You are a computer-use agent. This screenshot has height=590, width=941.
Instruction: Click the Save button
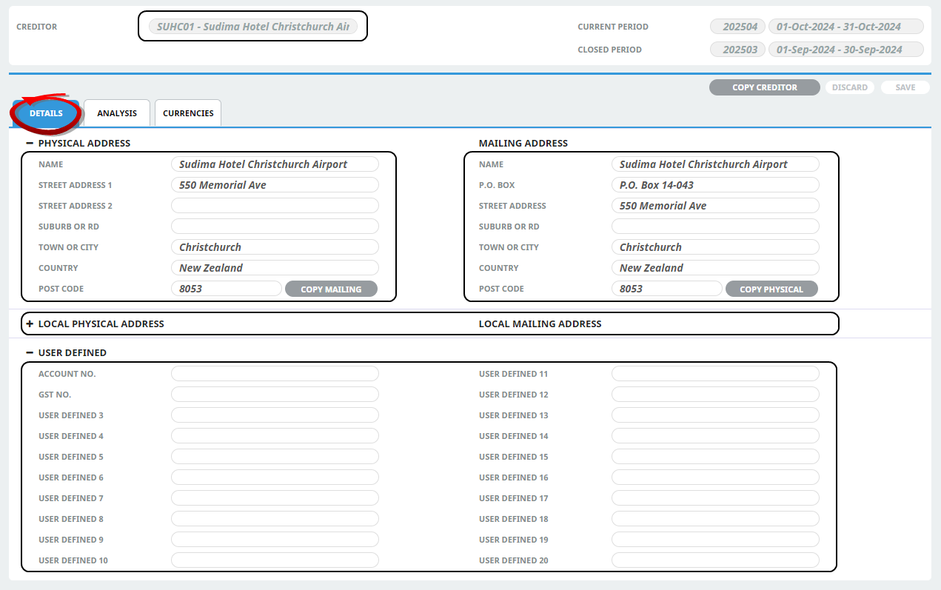pyautogui.click(x=905, y=87)
